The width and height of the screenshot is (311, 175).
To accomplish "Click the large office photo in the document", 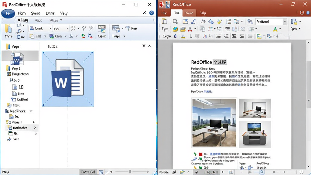I will pos(214,123).
